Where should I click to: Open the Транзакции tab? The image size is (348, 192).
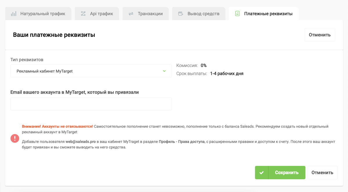click(x=150, y=14)
